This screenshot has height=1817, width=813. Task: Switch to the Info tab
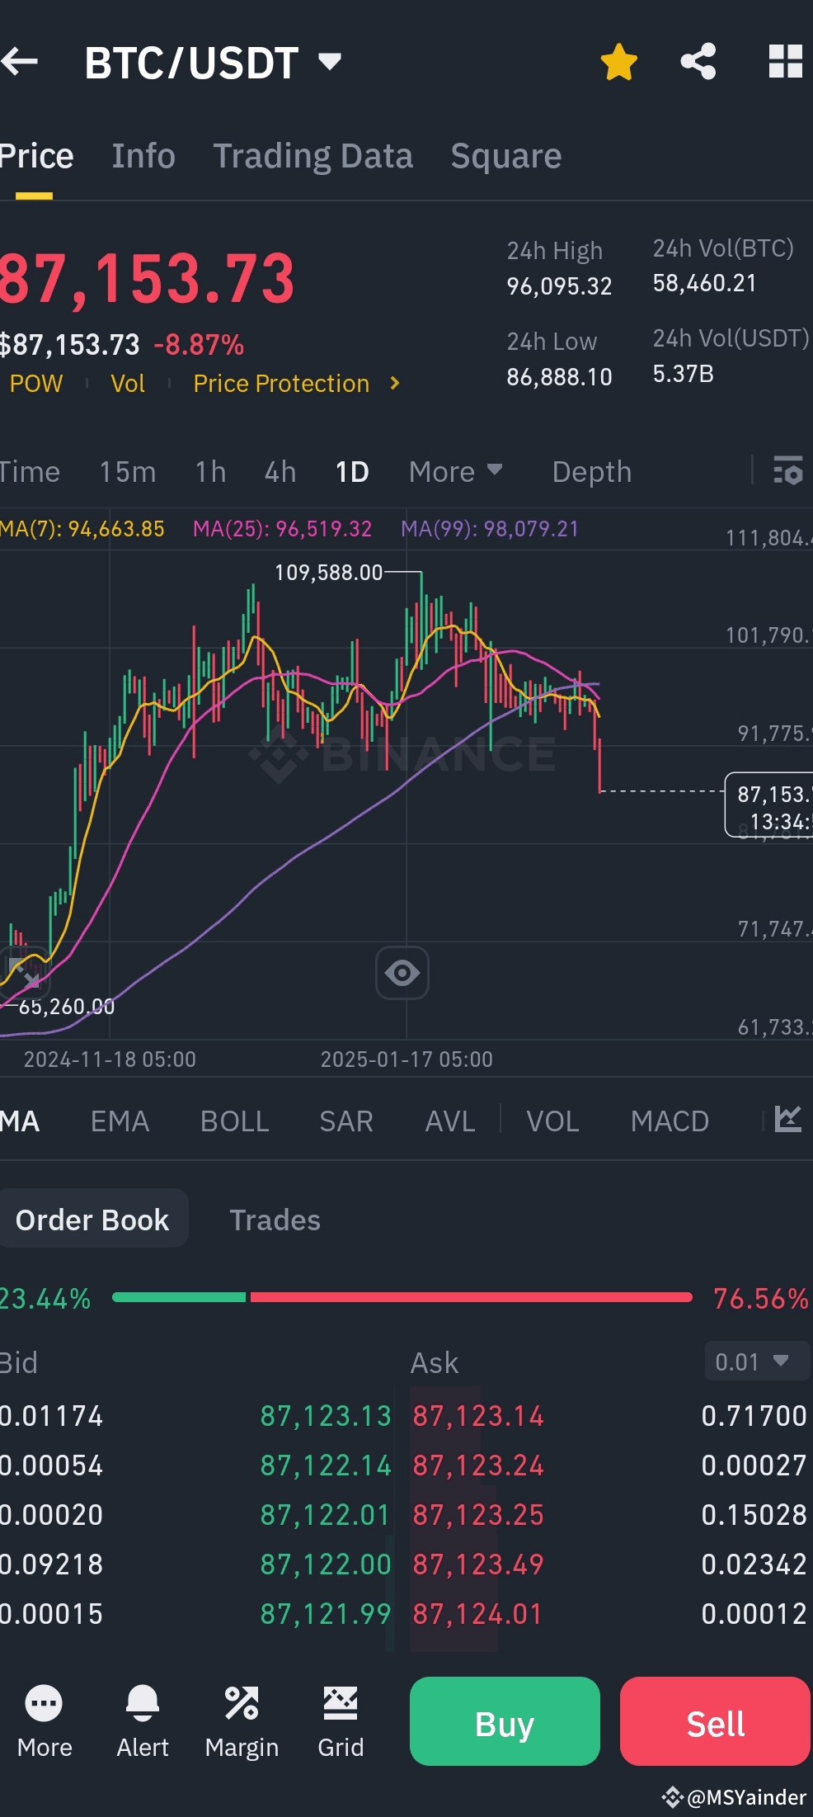click(x=143, y=156)
